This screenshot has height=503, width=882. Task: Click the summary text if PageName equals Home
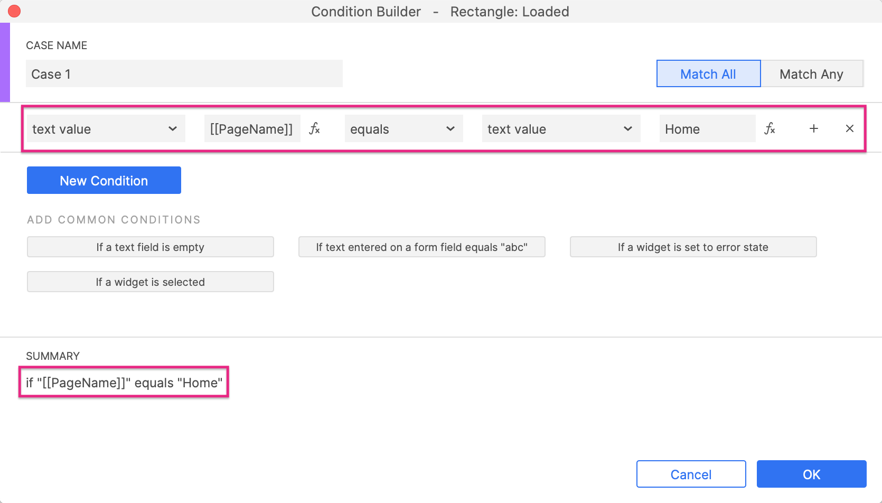[x=124, y=383]
